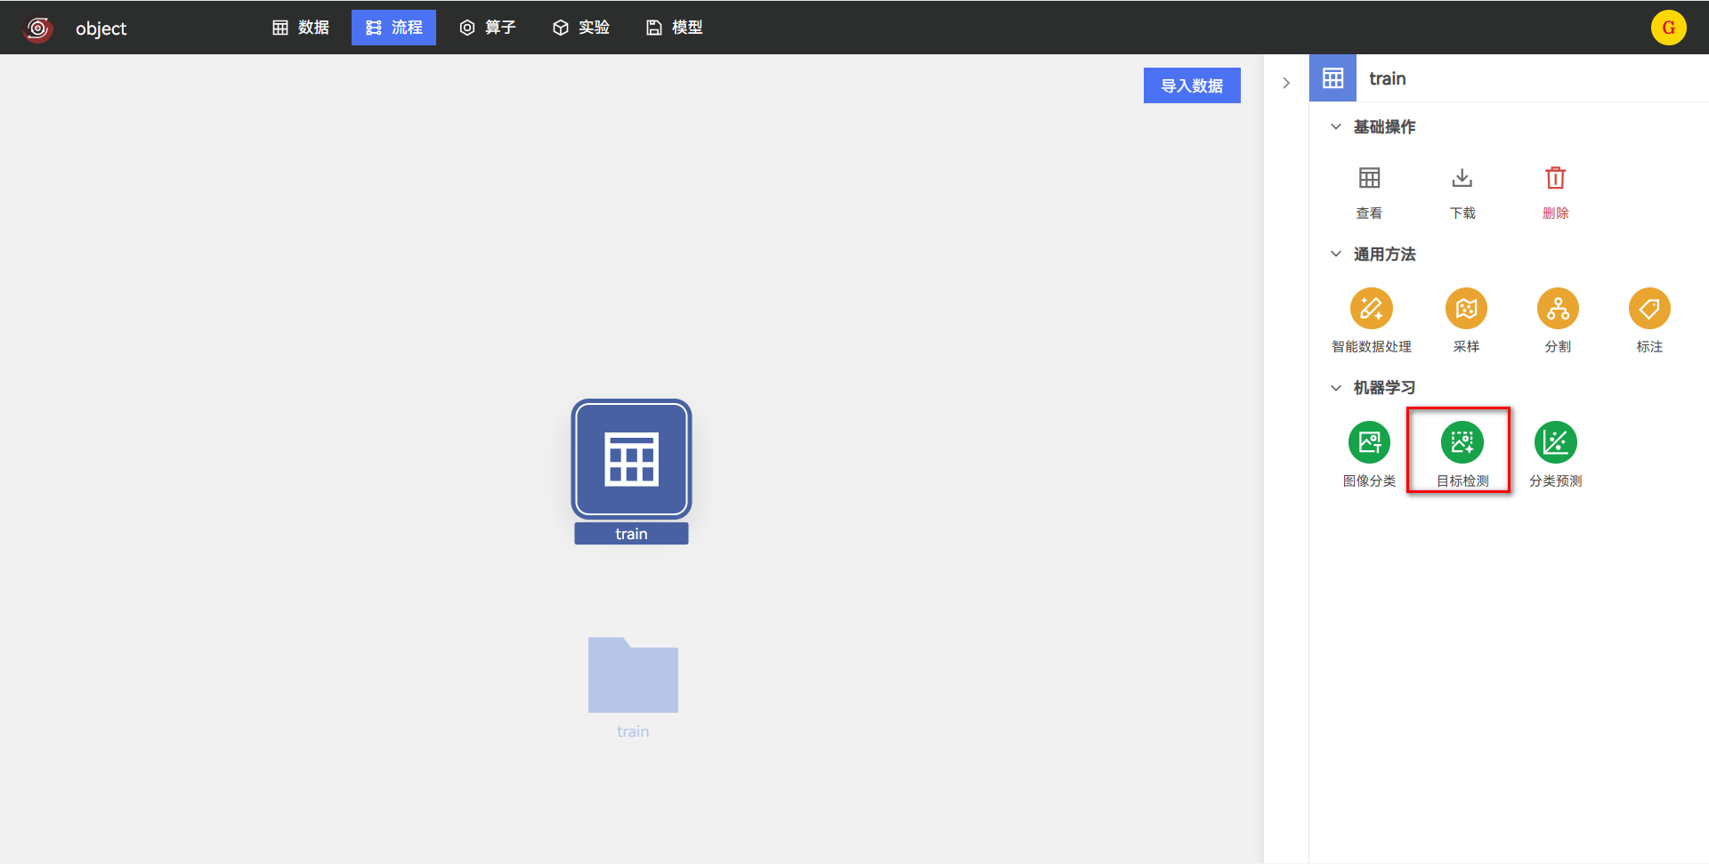1709x864 pixels.
Task: Select the 智能数据处理 icon
Action: point(1372,309)
